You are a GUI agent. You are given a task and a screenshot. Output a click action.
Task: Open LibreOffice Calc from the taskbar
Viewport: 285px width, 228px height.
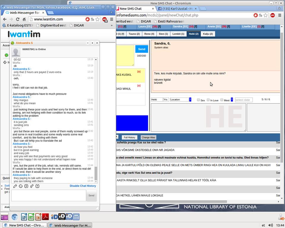pyautogui.click(x=31, y=217)
